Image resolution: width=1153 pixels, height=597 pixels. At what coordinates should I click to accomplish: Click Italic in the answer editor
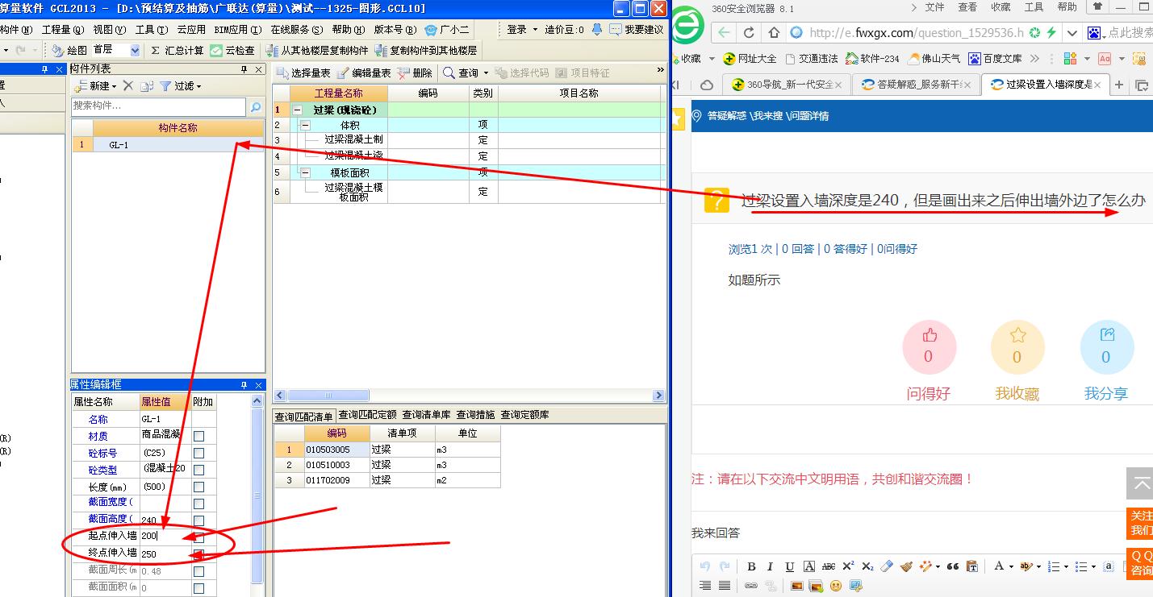tap(770, 566)
